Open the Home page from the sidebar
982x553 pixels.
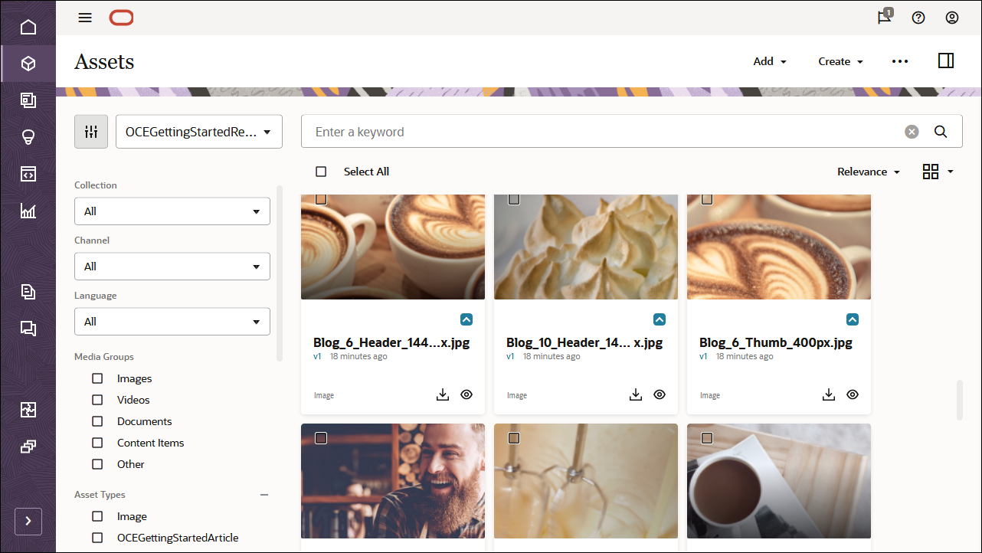pos(28,27)
